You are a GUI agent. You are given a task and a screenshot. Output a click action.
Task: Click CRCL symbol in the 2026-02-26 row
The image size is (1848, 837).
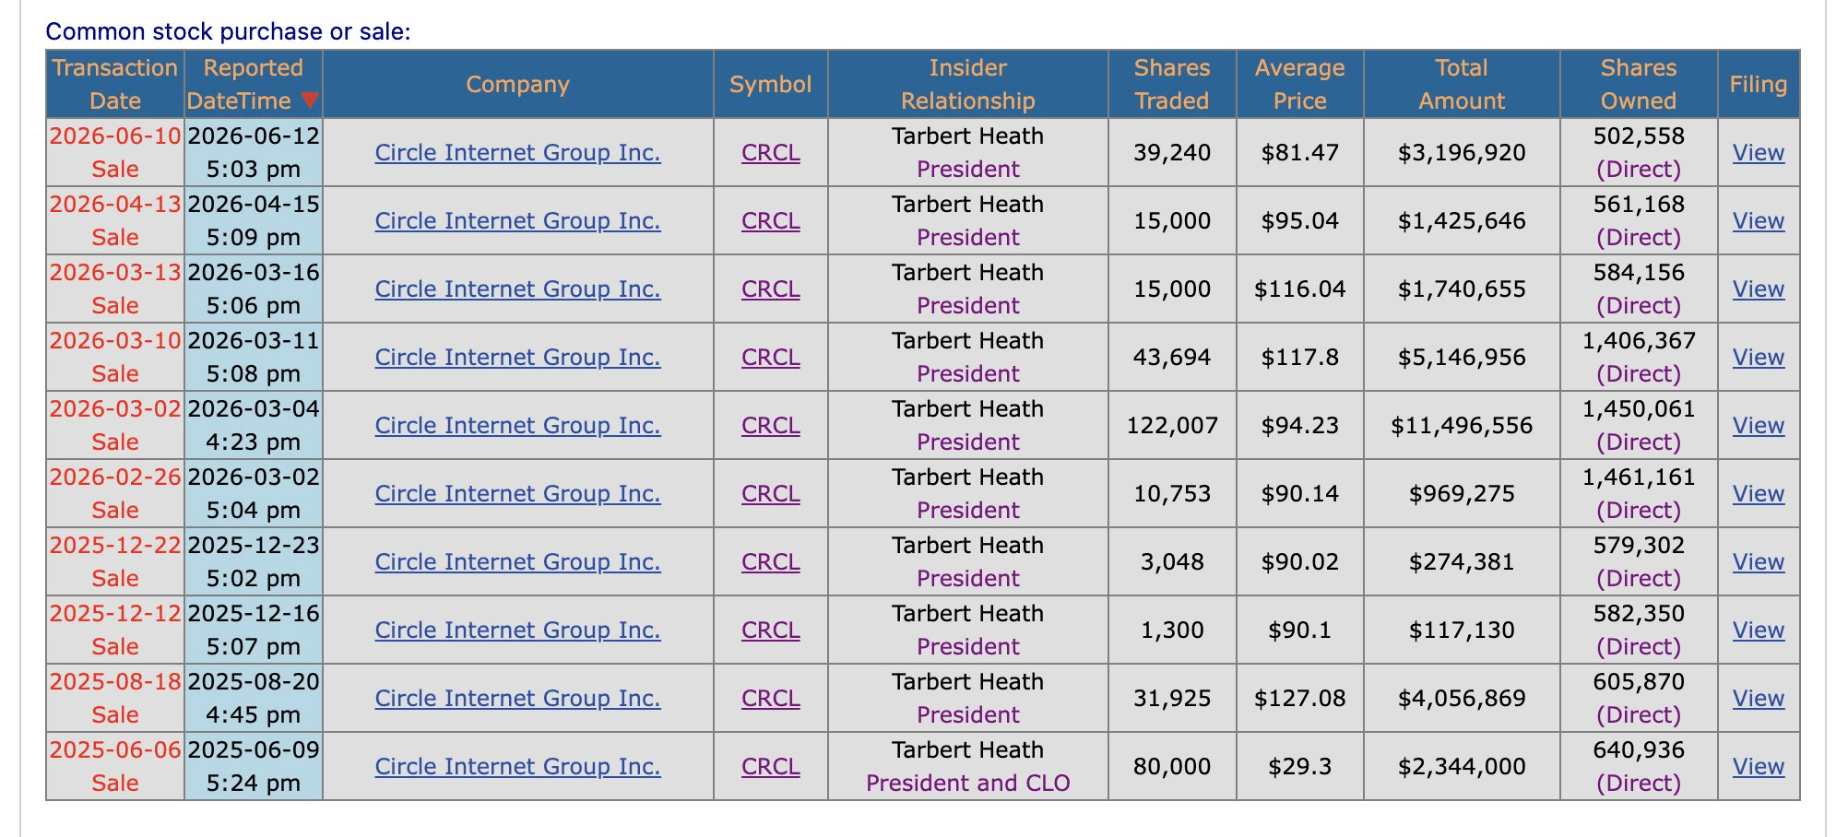pyautogui.click(x=771, y=493)
